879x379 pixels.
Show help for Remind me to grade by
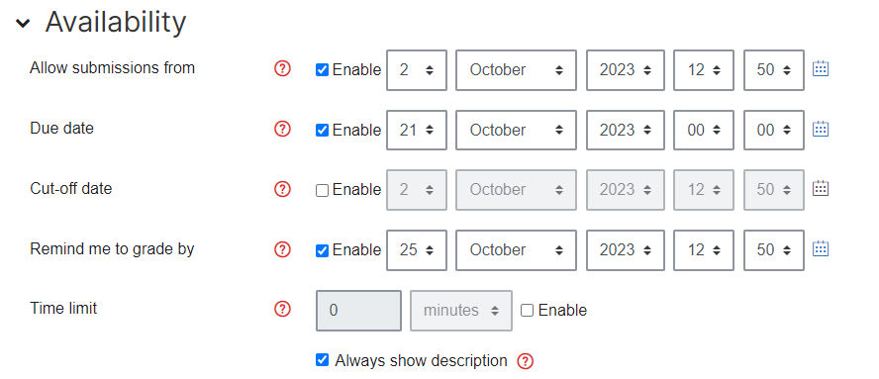coord(282,249)
